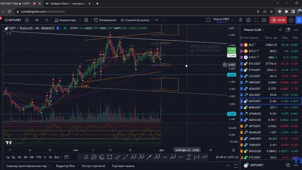Image resolution: width=302 pixels, height=170 pixels.
Task: Select ADAUSDT in the watchlist
Action: coord(270,89)
